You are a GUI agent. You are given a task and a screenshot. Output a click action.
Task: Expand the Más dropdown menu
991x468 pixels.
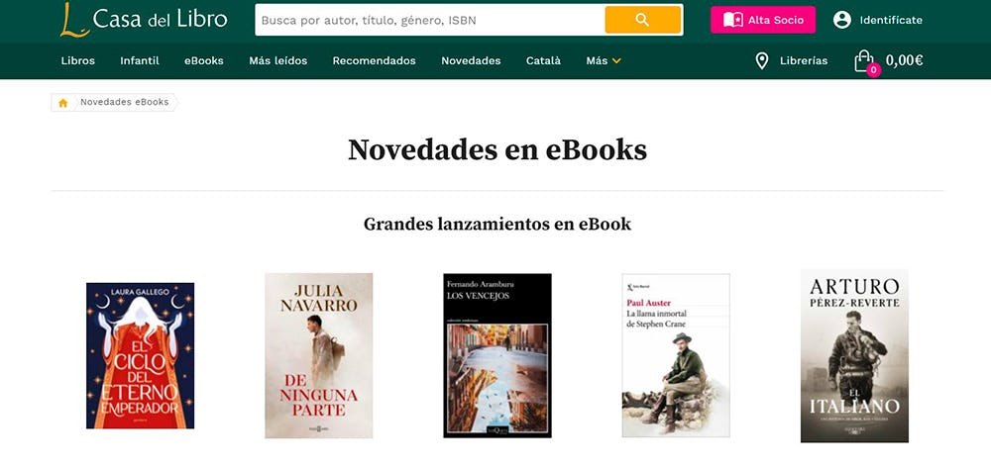pyautogui.click(x=604, y=60)
